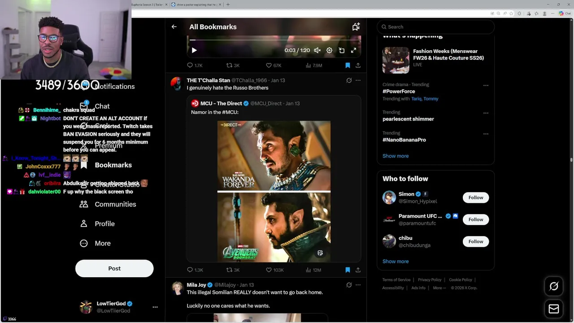This screenshot has height=323, width=574.
Task: Show more trends under What's happening
Action: 396,156
